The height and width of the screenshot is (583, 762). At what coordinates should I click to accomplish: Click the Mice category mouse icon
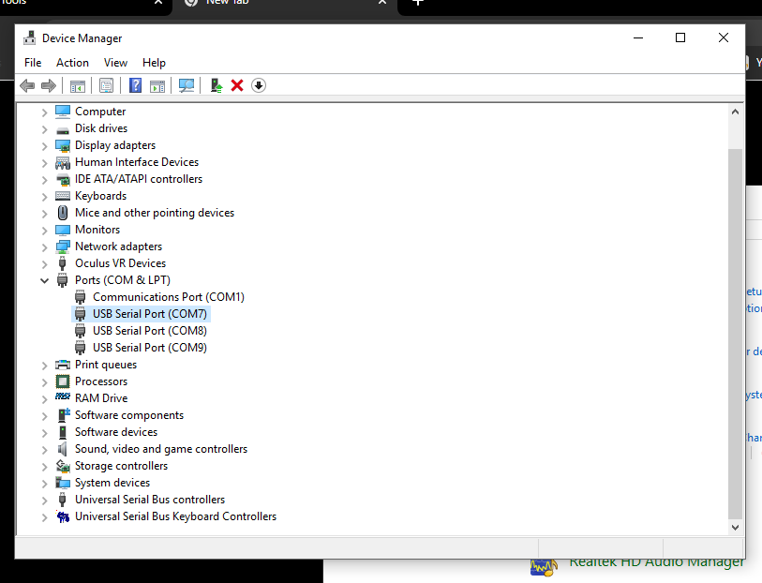[x=63, y=213]
